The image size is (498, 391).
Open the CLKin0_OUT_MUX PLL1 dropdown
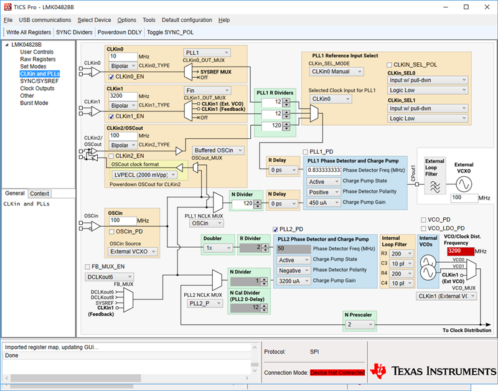click(x=207, y=53)
